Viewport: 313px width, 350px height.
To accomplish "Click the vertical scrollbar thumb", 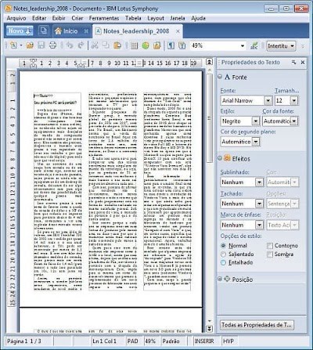I will pyautogui.click(x=209, y=118).
